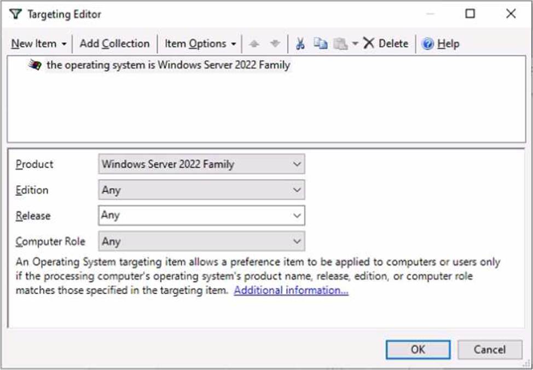
Task: Open the Computer Role dropdown
Action: coord(201,241)
